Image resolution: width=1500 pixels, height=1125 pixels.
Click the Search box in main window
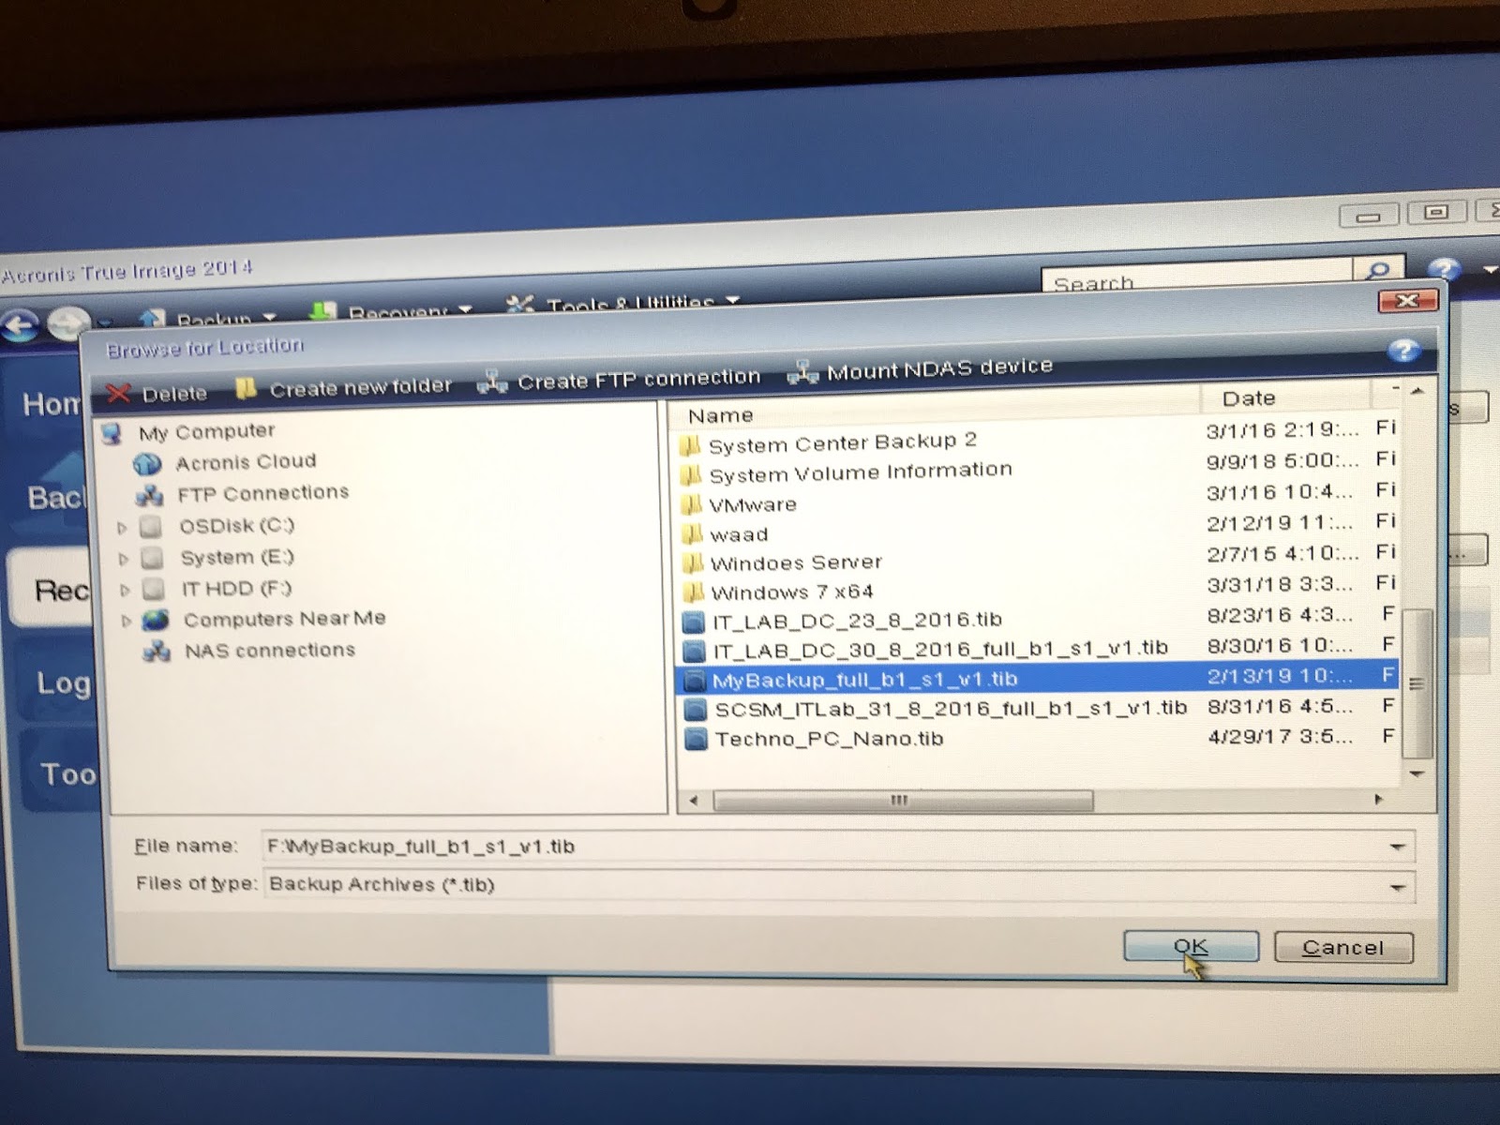click(1198, 279)
